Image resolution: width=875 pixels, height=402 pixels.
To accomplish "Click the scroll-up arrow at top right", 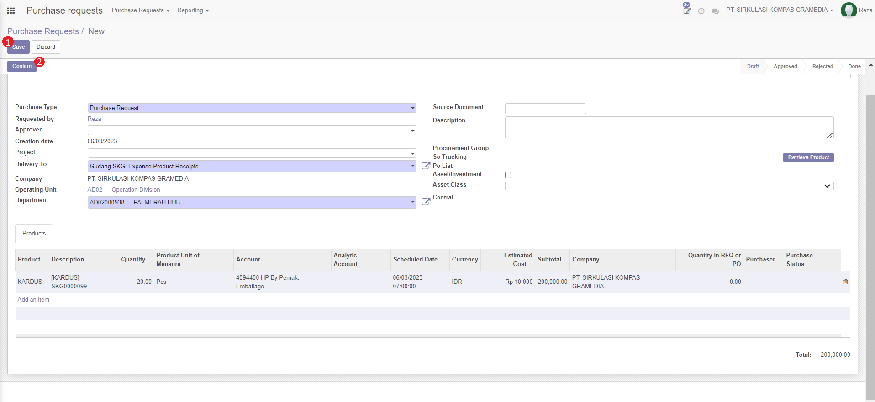I will (871, 65).
